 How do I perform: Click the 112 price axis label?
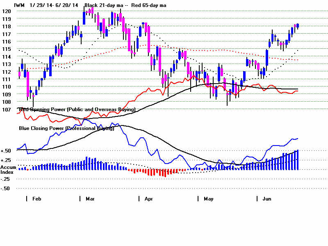[6, 72]
